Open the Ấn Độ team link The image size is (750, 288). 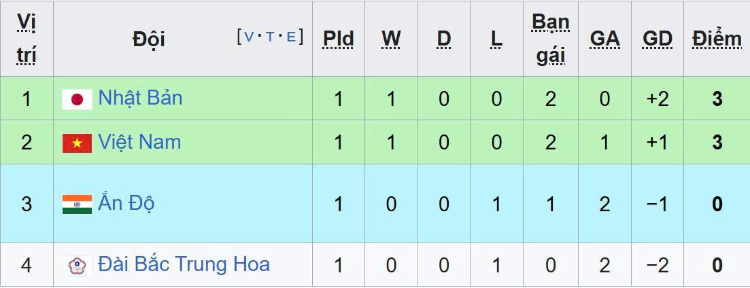(x=126, y=203)
